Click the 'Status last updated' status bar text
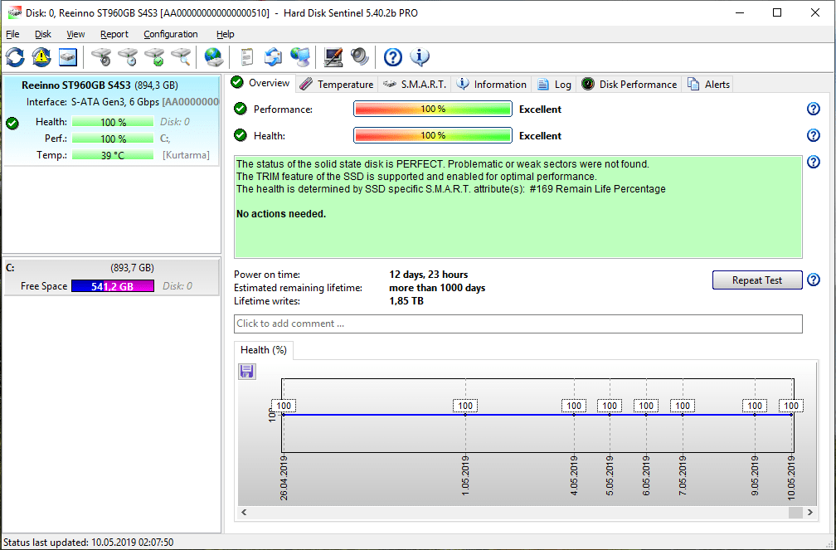Viewport: 836px width, 550px height. click(x=89, y=543)
